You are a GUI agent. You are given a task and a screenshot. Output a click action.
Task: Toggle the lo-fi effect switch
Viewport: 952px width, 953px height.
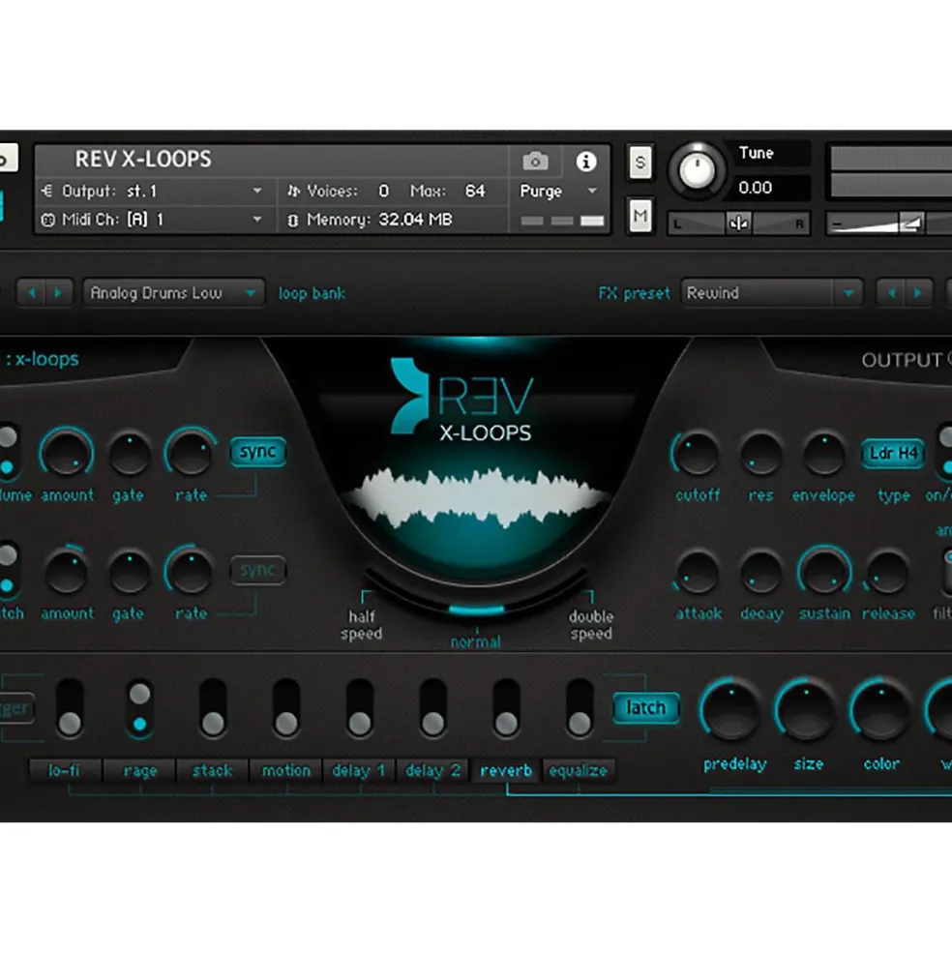click(70, 708)
